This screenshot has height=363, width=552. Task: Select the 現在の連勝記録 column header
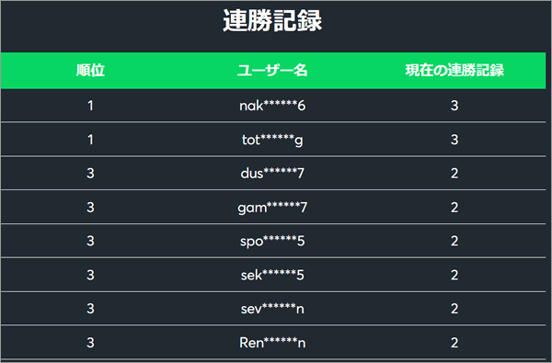454,71
